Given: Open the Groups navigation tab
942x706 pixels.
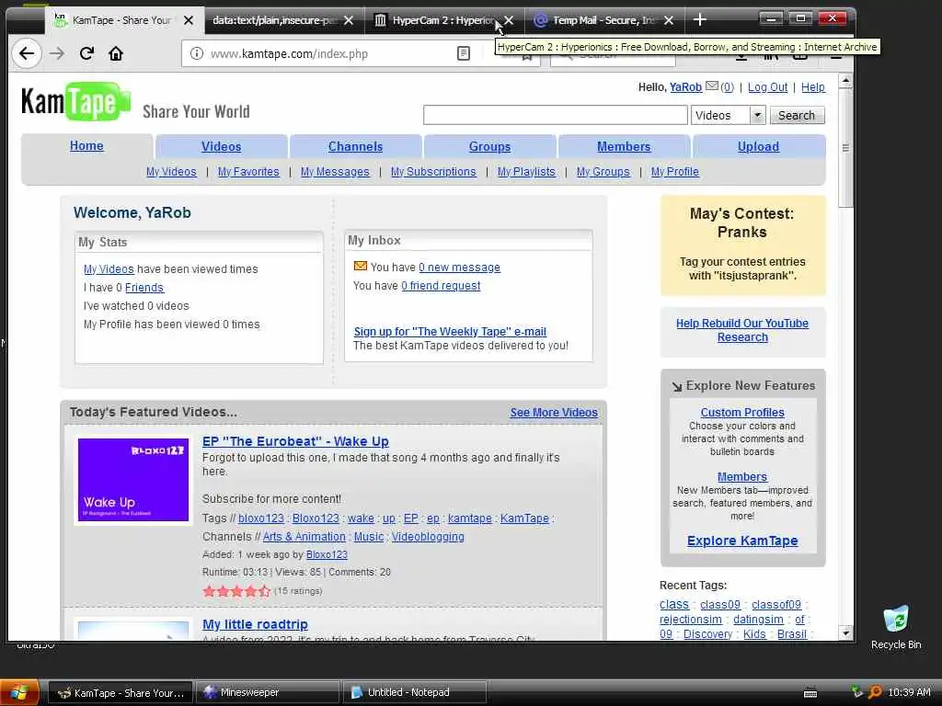Looking at the screenshot, I should tap(489, 146).
